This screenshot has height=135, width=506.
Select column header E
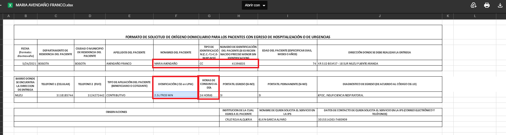(x=129, y=16)
